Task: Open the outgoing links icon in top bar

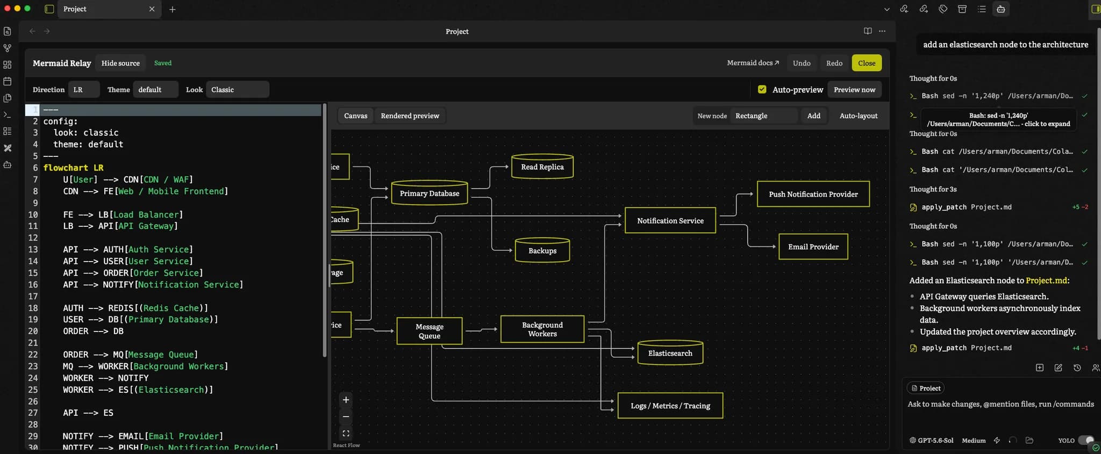Action: tap(924, 9)
